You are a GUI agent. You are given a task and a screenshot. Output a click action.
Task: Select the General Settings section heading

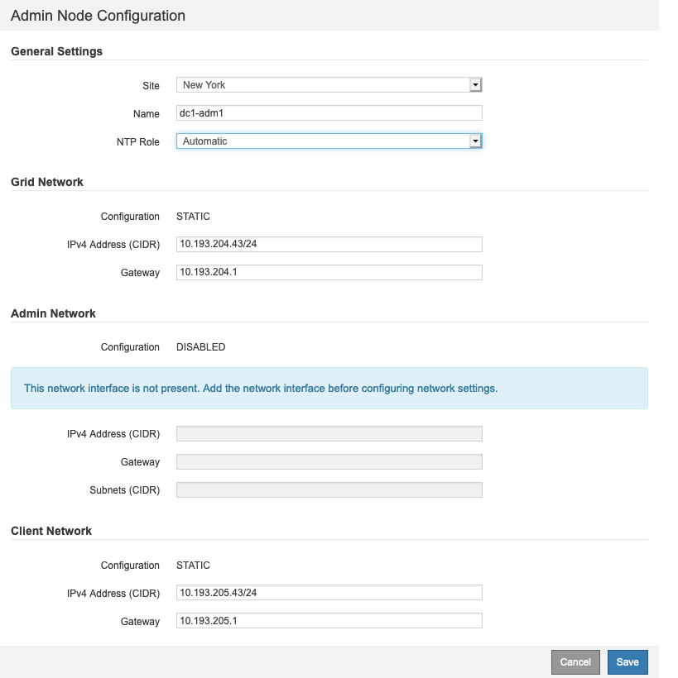56,51
